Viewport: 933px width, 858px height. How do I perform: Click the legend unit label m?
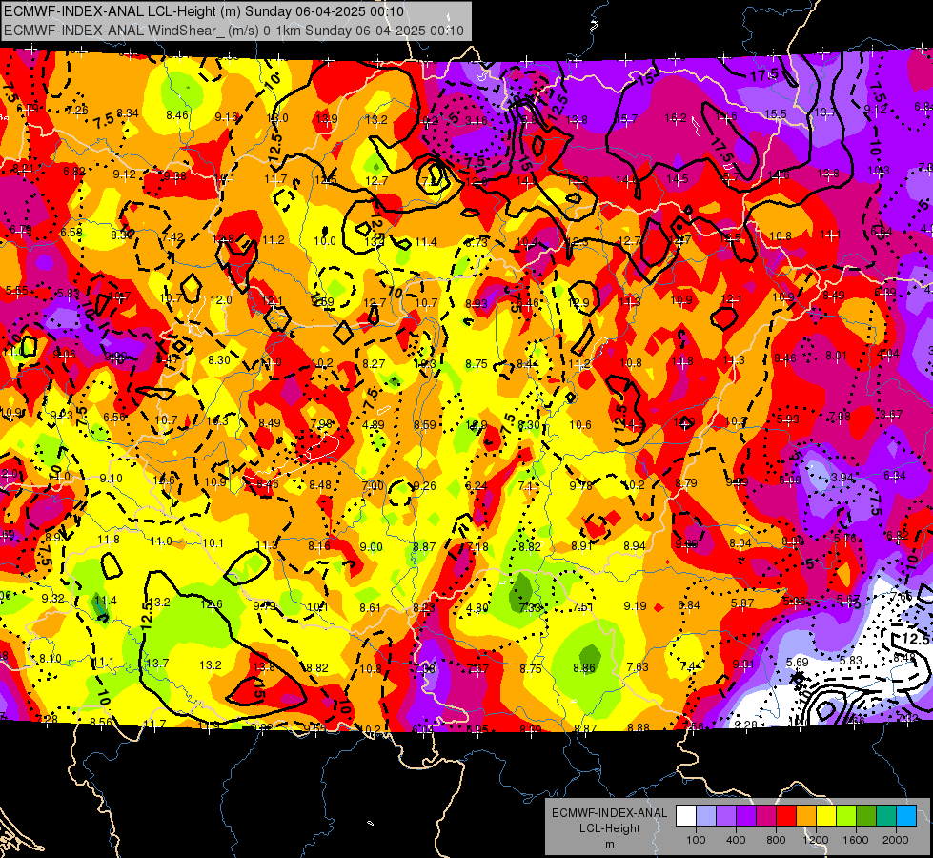pyautogui.click(x=609, y=845)
